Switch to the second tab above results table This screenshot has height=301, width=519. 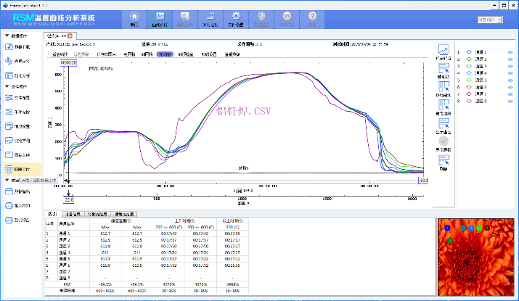pyautogui.click(x=74, y=214)
